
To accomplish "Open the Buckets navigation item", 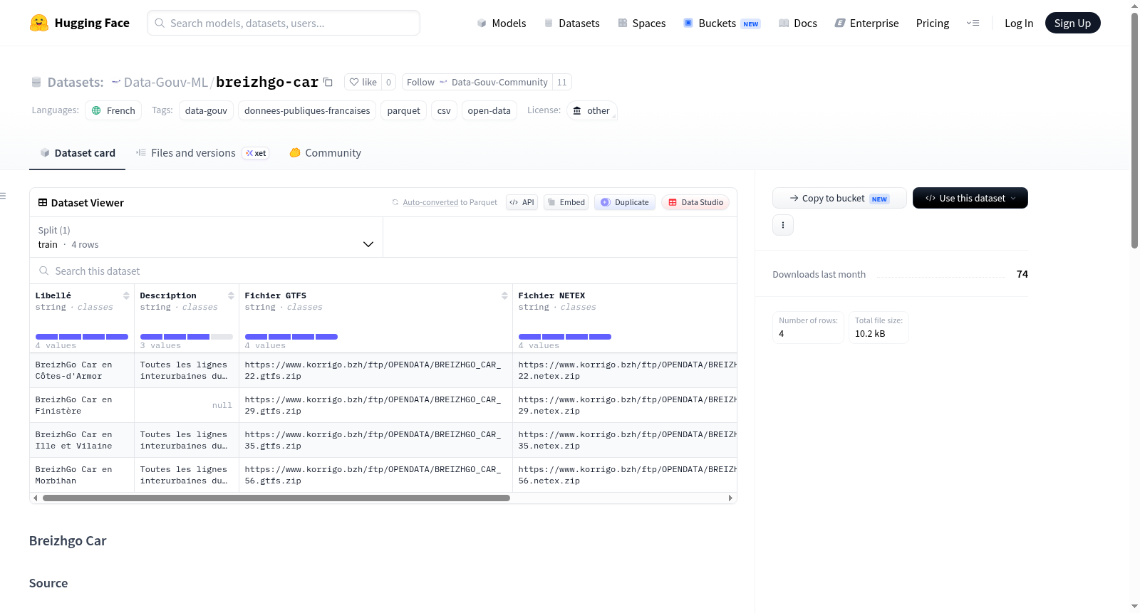I will 722,23.
